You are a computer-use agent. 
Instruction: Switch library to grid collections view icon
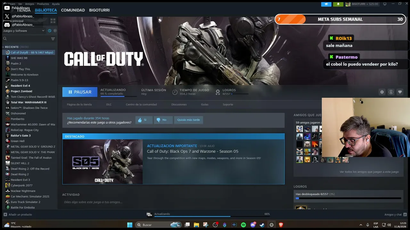pyautogui.click(x=53, y=20)
